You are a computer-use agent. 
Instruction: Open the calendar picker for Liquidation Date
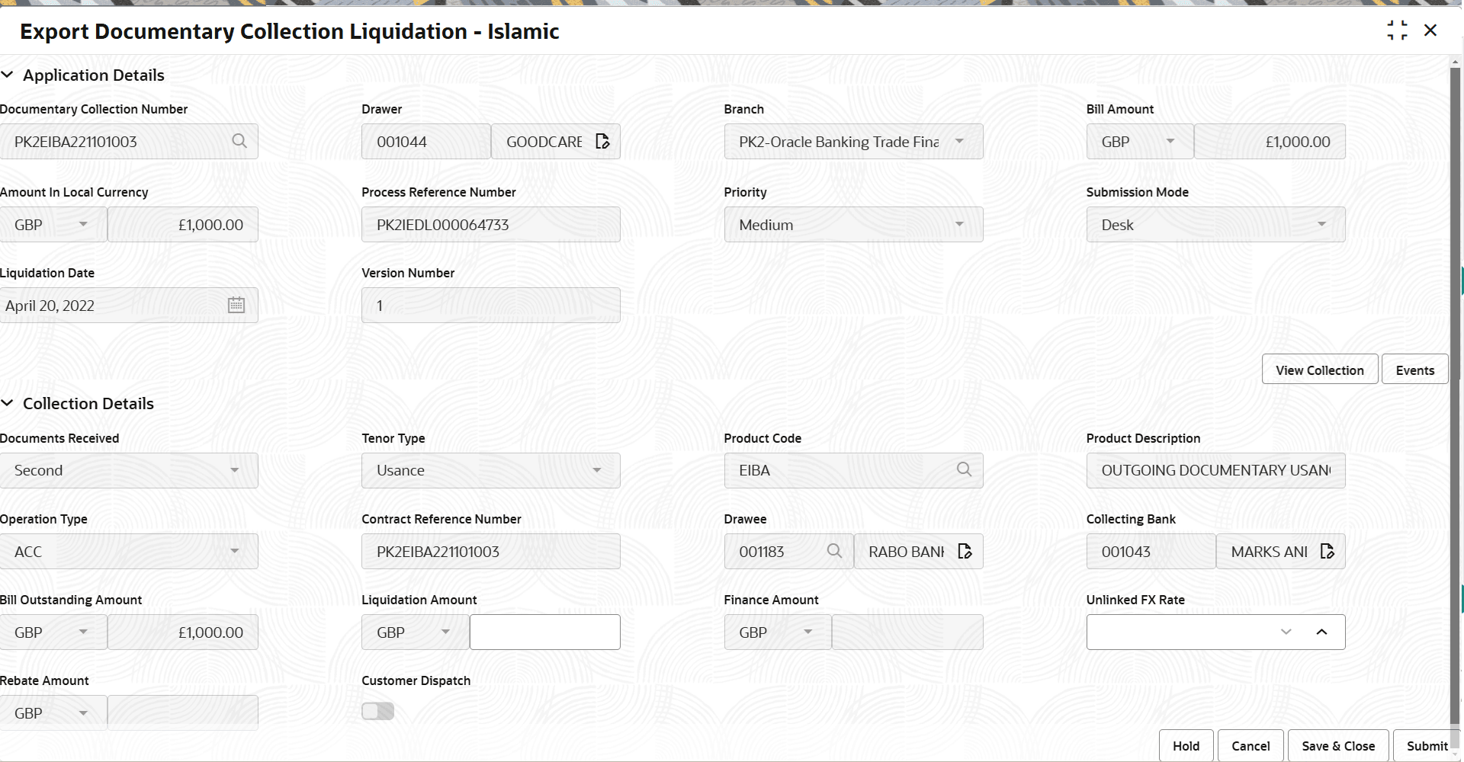[x=236, y=305]
